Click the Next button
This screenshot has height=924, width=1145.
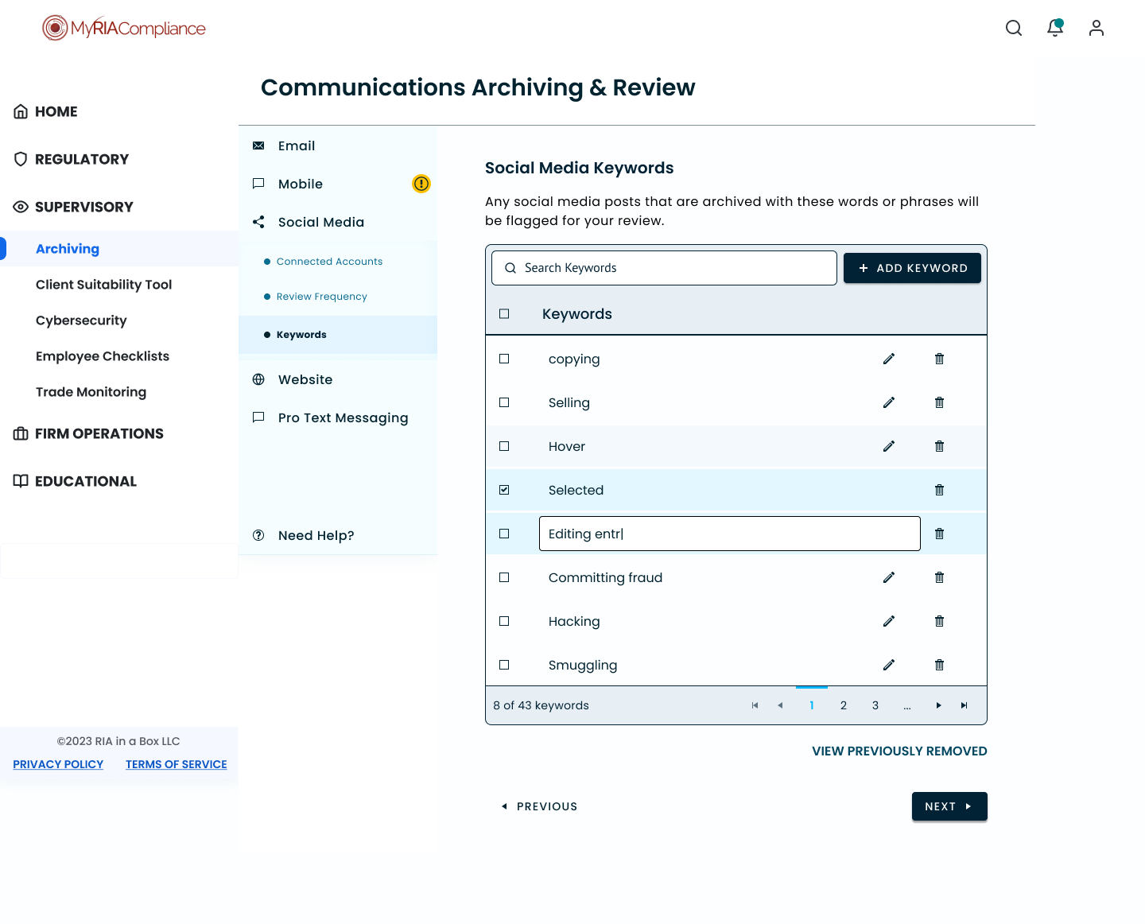[949, 806]
